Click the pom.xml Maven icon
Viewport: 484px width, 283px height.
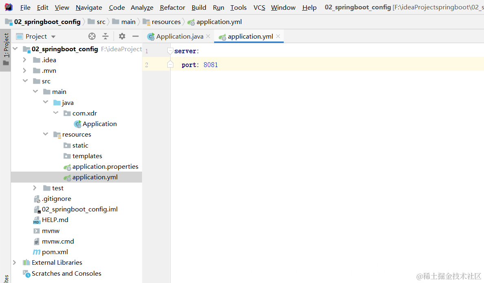(x=37, y=252)
